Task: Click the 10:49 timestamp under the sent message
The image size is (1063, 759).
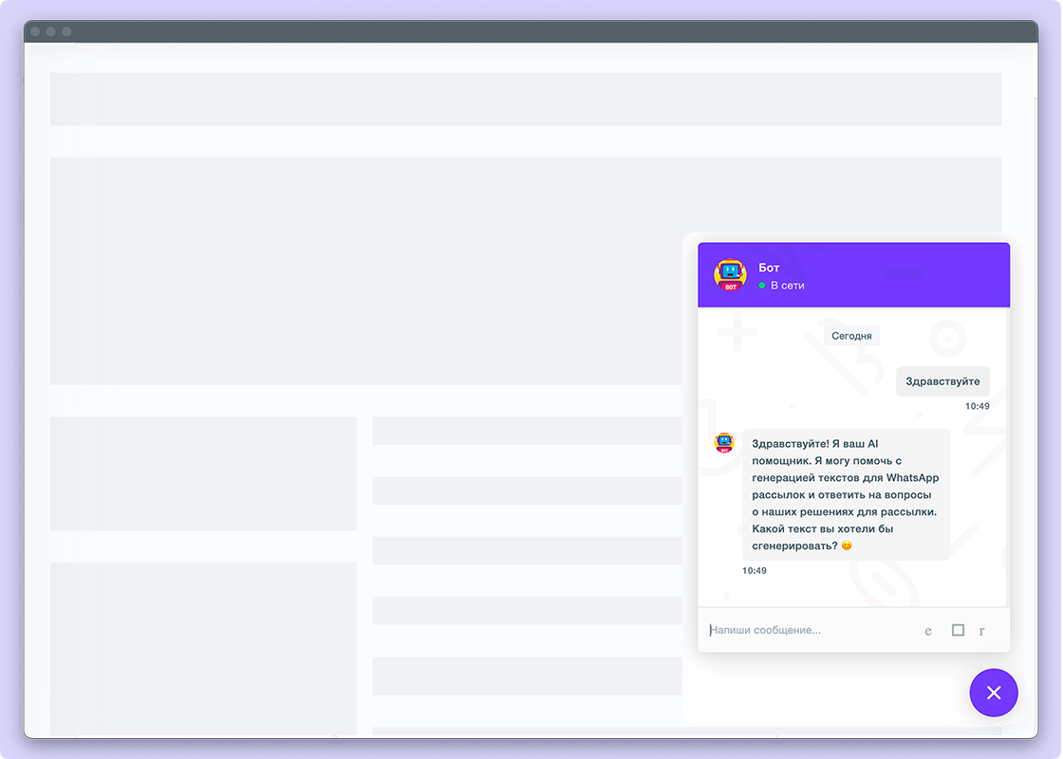Action: [977, 406]
